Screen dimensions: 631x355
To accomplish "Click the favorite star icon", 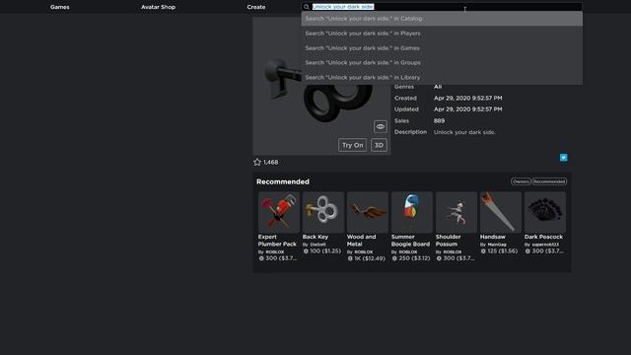I will 257,162.
